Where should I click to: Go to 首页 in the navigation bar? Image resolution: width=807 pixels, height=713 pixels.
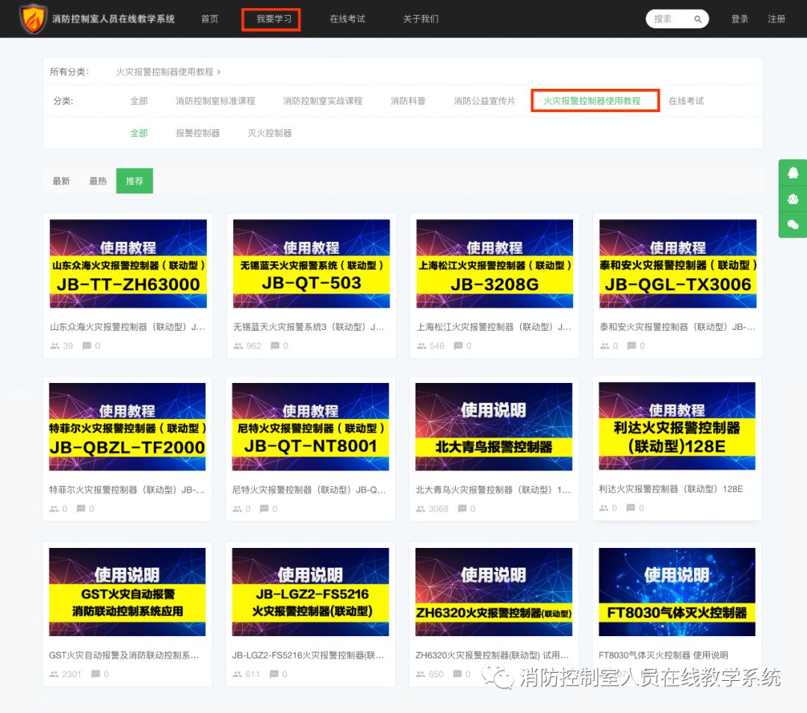point(209,19)
